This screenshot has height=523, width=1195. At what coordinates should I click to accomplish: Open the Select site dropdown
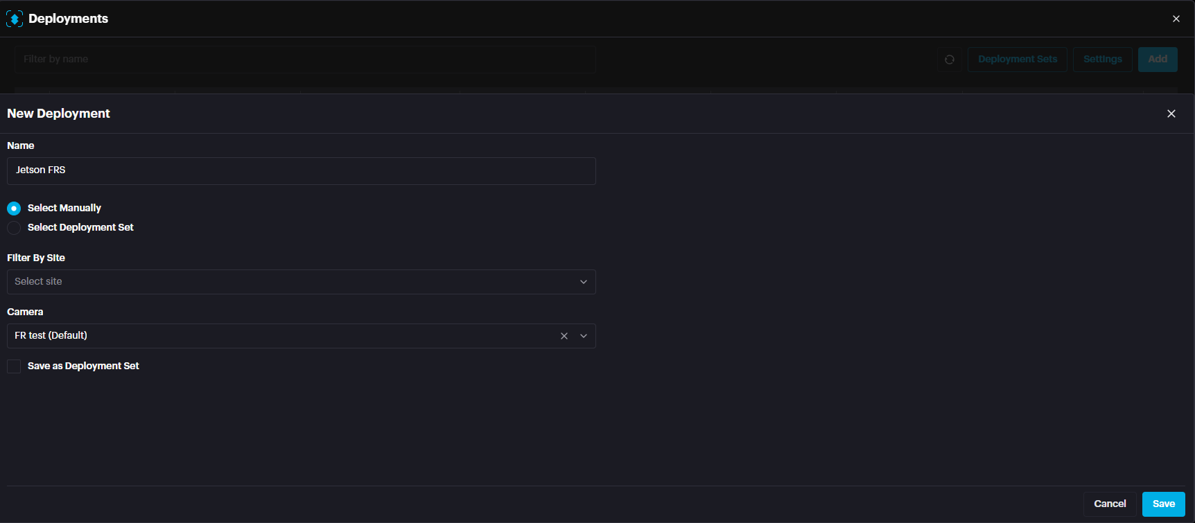pyautogui.click(x=291, y=282)
